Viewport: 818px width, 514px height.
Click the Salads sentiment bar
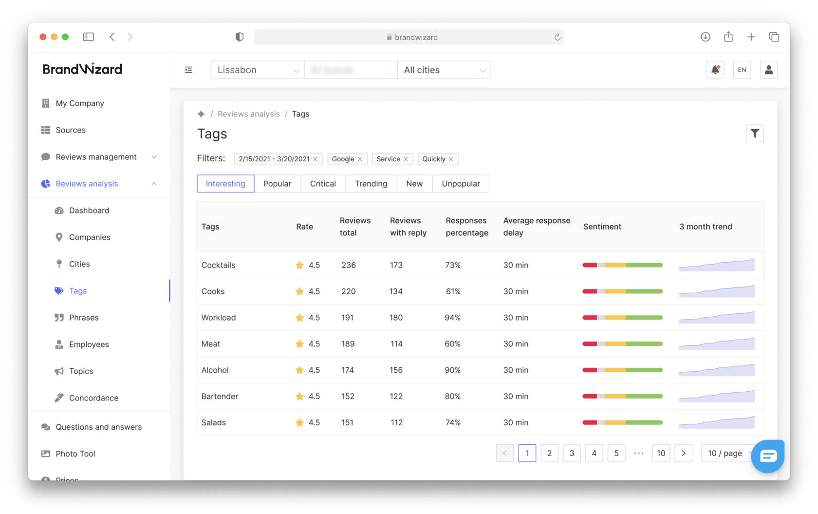coord(623,422)
